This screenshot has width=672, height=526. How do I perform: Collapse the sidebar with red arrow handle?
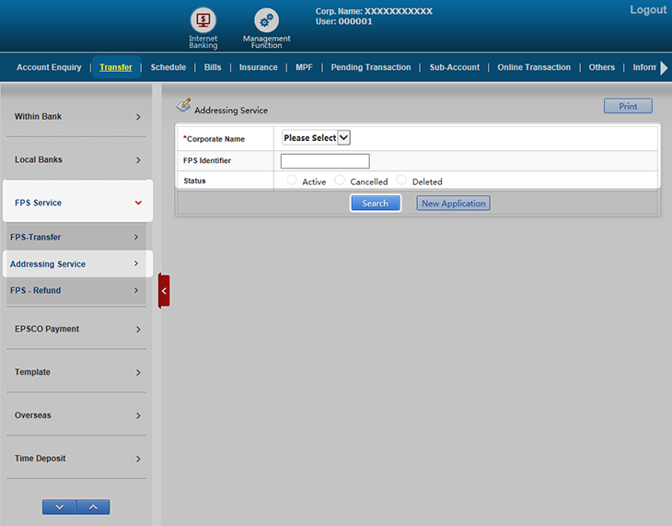(164, 291)
